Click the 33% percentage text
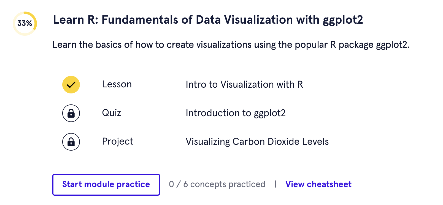Screen dimensions: 443x205 [25, 23]
